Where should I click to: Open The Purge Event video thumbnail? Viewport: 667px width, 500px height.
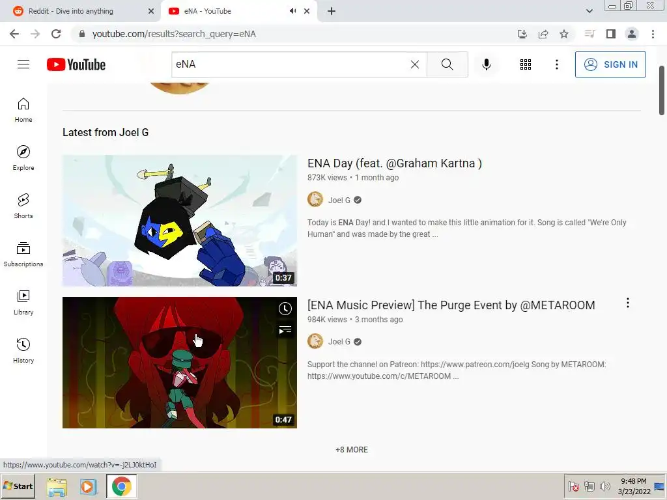pyautogui.click(x=180, y=362)
